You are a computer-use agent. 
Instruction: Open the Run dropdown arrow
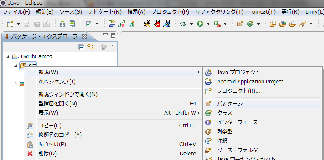(x=208, y=24)
